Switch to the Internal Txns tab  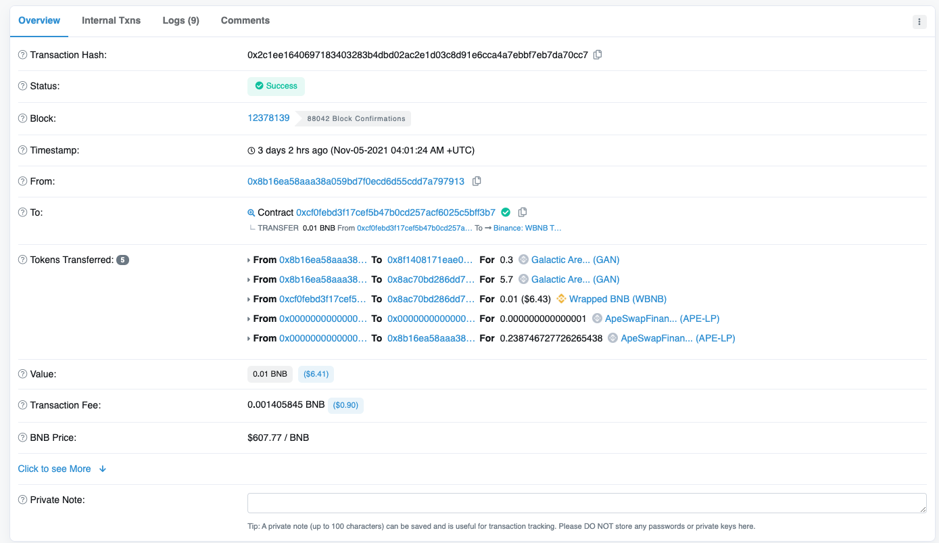point(111,20)
